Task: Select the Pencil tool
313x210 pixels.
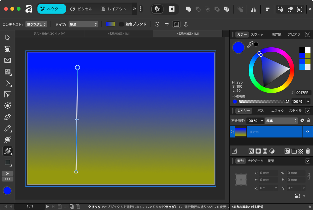Action: pos(8,129)
